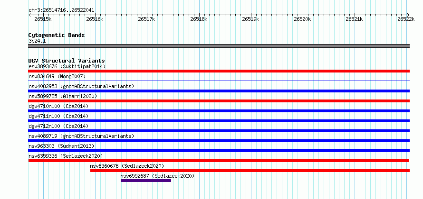Screen dimensions: 423x199
Task: Click the 26517k ruler tick label
Action: point(146,19)
